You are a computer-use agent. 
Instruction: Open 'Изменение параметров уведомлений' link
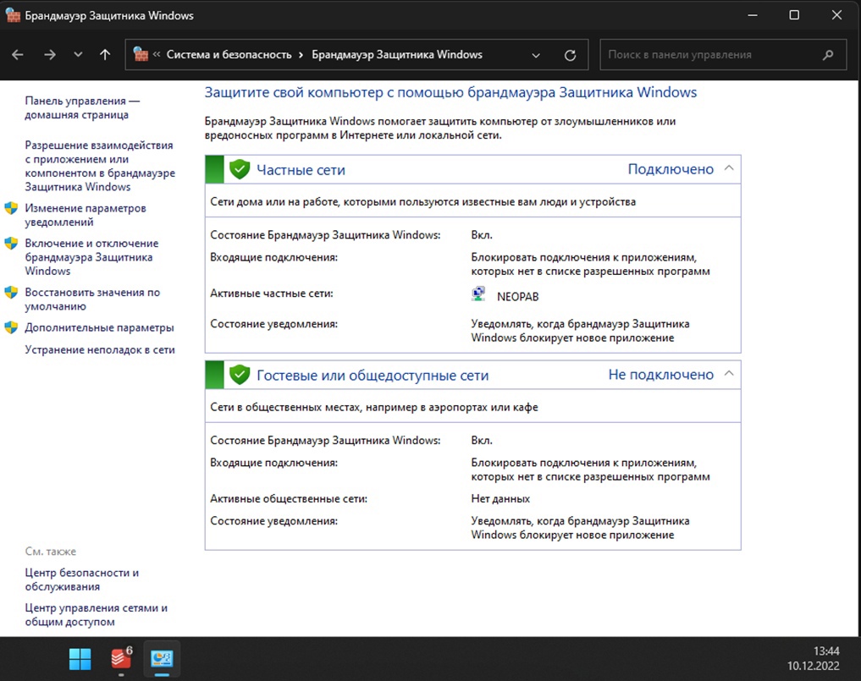(x=86, y=215)
